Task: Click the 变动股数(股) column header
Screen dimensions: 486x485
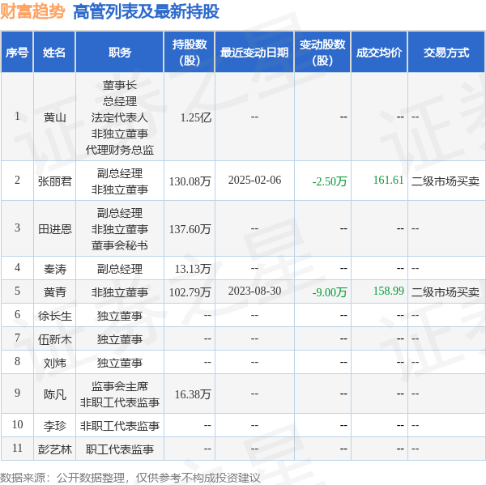Action: click(322, 53)
